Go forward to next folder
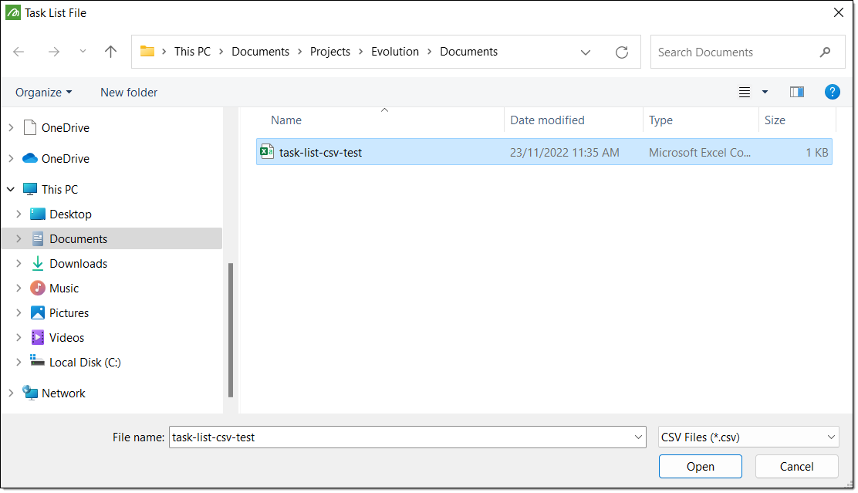This screenshot has width=858, height=493. 54,52
